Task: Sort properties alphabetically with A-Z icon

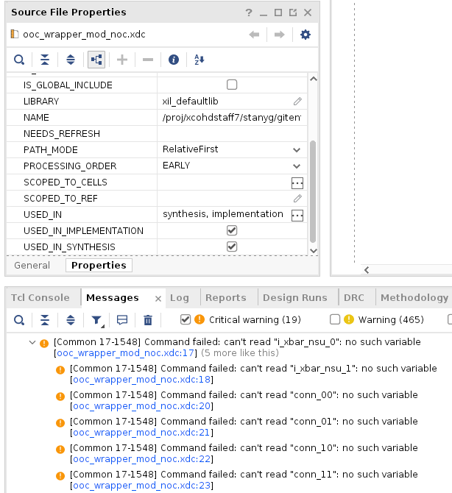Action: coord(199,60)
